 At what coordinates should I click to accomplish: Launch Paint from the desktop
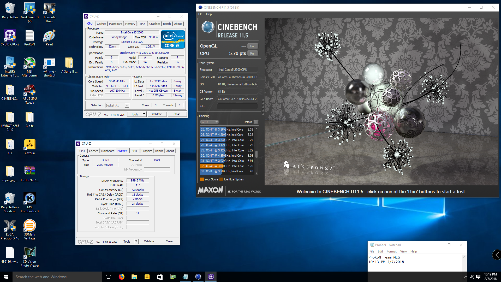pyautogui.click(x=49, y=38)
